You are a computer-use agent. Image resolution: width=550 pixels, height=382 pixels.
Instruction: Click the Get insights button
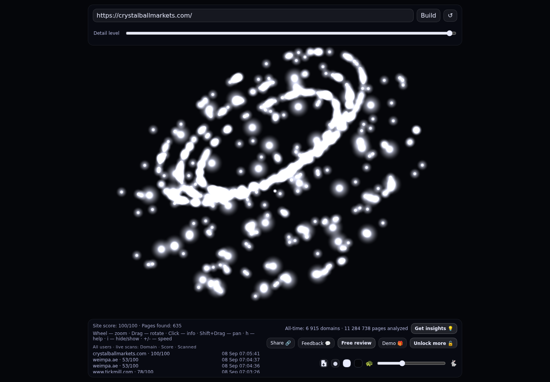tap(434, 329)
